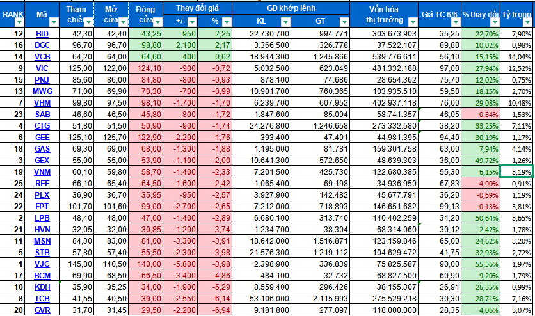Open the CTG stock link
Screen dimensions: 535x316
tap(42, 126)
